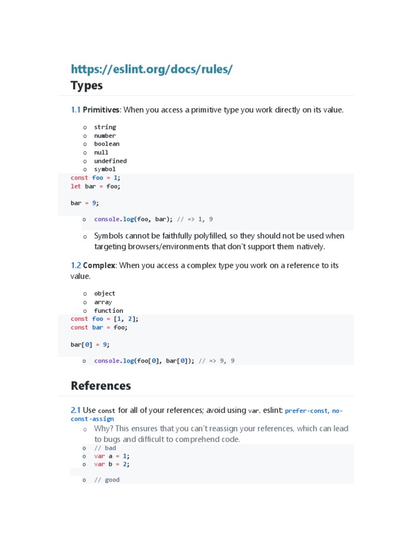
Task: Click the 'undefined' bullet item
Action: coord(110,161)
